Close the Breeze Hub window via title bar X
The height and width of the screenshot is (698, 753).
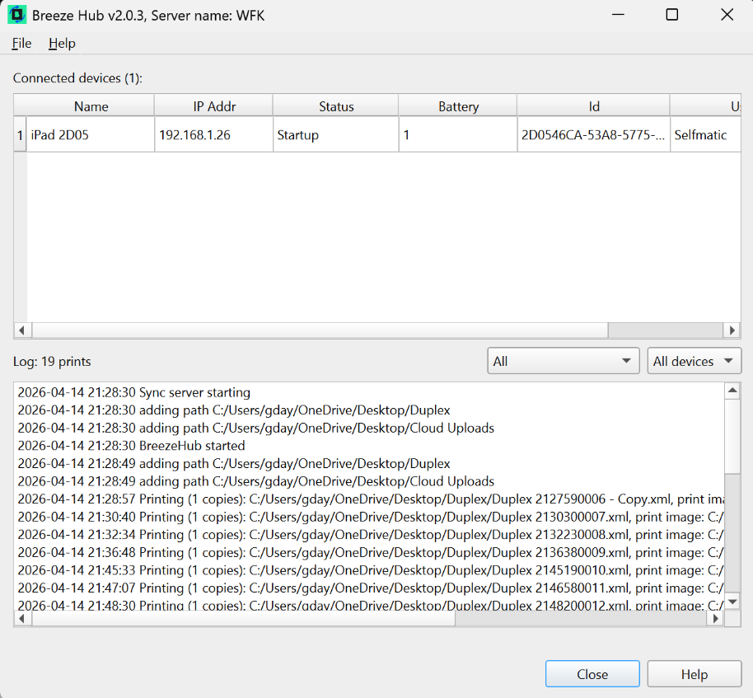pos(727,15)
